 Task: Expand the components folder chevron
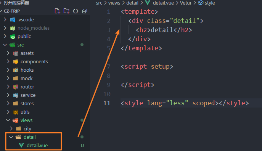(x=8, y=61)
